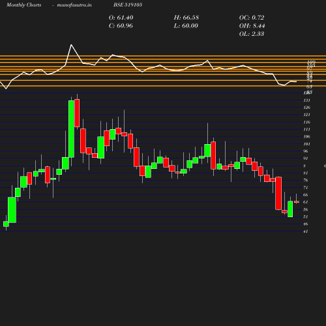This screenshot has height=326, width=326.
Task: Click the 41 price axis label
Action: pos(306,231)
